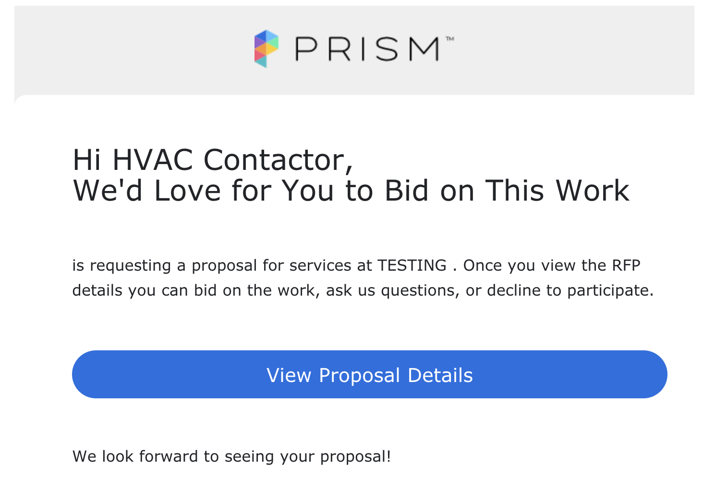Click the word Love in the headline
Screen dimensions: 703x478
(x=187, y=191)
